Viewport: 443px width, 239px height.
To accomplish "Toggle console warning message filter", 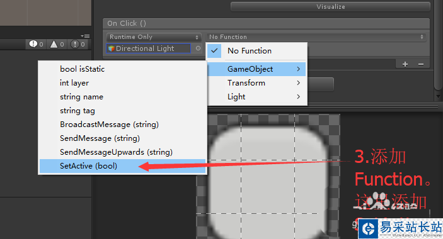I will 57,44.
